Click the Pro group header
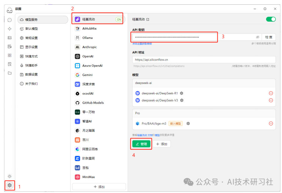The width and height of the screenshot is (282, 193). (x=204, y=113)
